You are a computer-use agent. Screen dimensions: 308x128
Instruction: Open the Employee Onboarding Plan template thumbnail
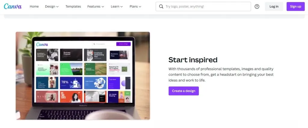(95, 55)
